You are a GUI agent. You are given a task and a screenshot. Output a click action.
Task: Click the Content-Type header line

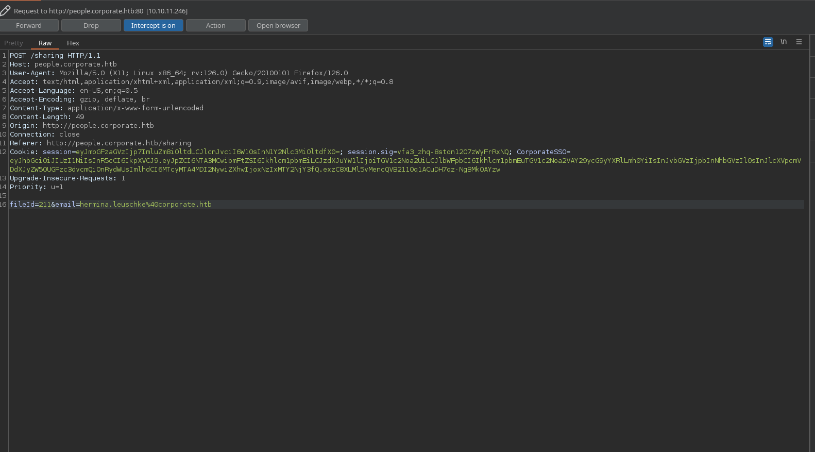107,108
